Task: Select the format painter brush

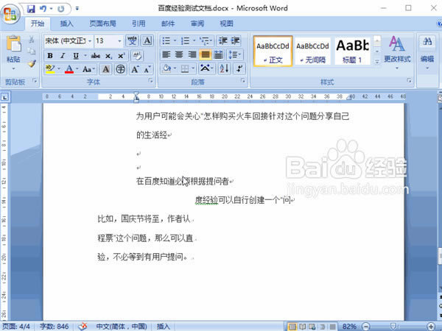Action: tap(32, 63)
